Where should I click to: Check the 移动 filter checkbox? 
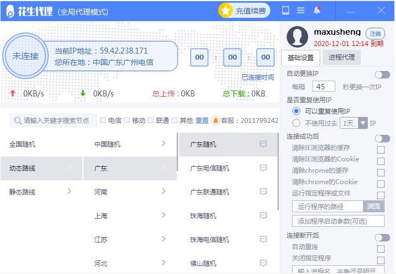click(x=127, y=120)
